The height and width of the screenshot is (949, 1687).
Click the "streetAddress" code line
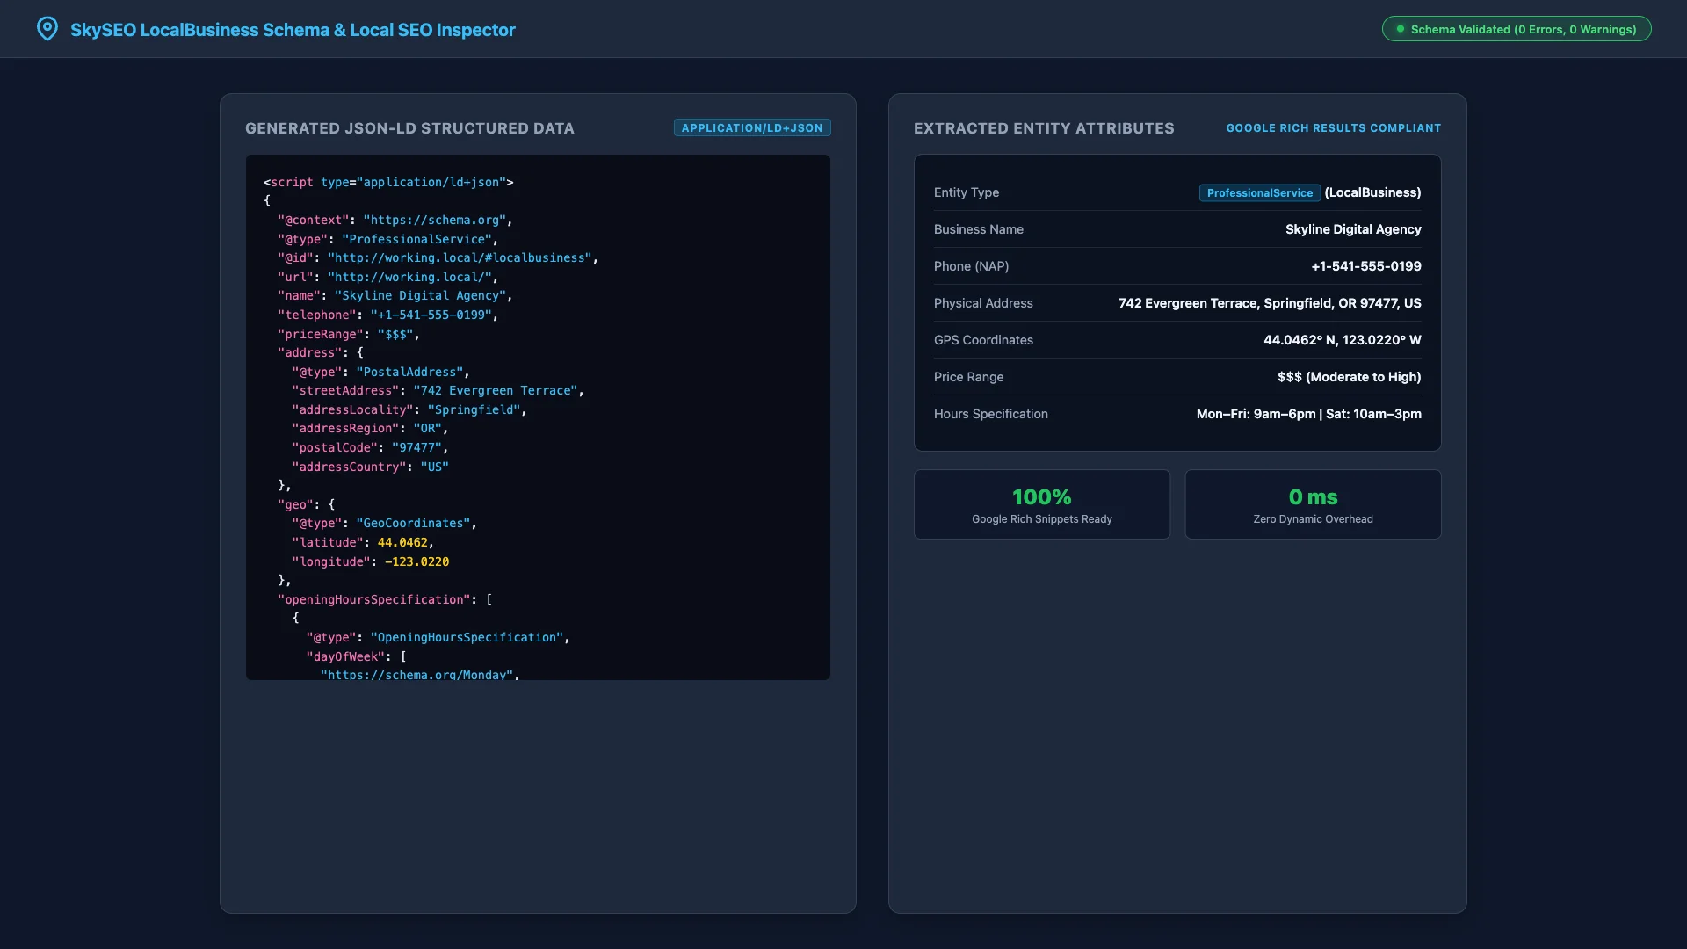point(438,390)
